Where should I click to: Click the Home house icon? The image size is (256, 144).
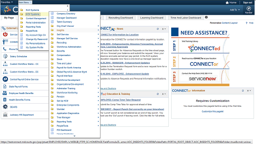[x=227, y=3]
